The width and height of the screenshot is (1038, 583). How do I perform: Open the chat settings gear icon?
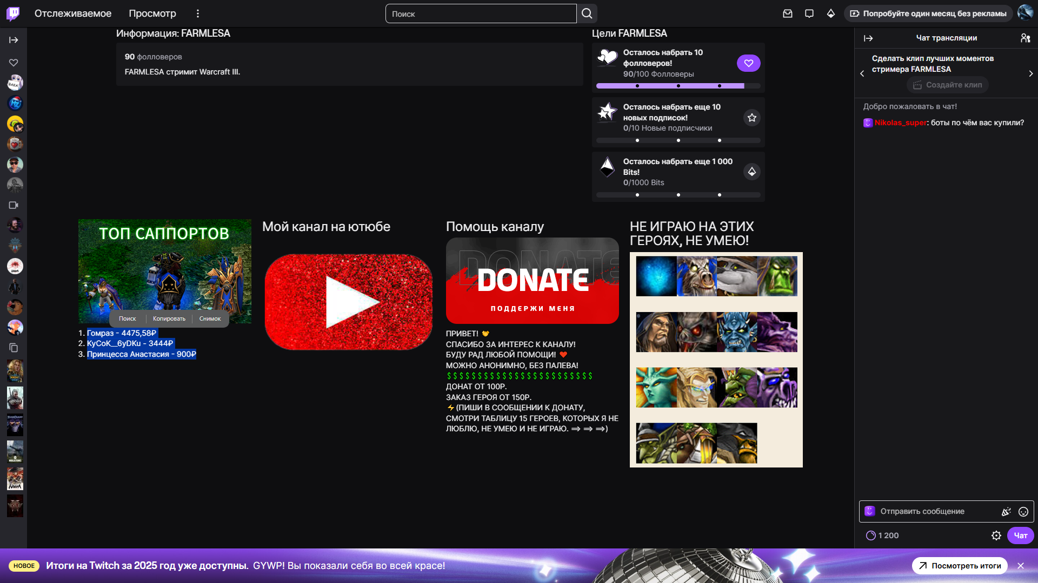[996, 535]
